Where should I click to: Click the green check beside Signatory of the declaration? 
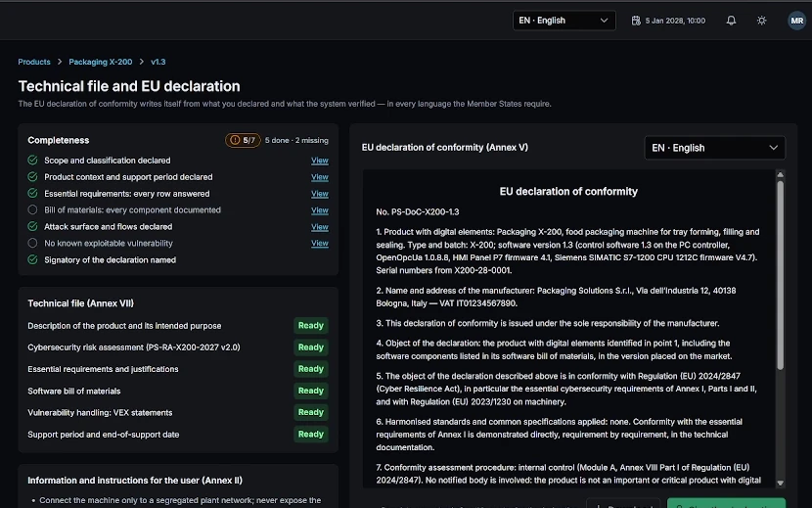coord(32,259)
